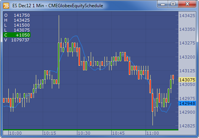The width and height of the screenshot is (199, 138).
Task: Minimize the chart window
Action: click(163, 4)
